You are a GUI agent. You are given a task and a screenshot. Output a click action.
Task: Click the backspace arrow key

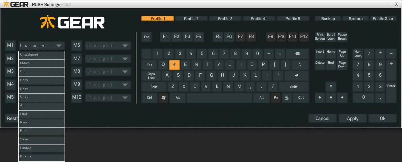tap(297, 54)
